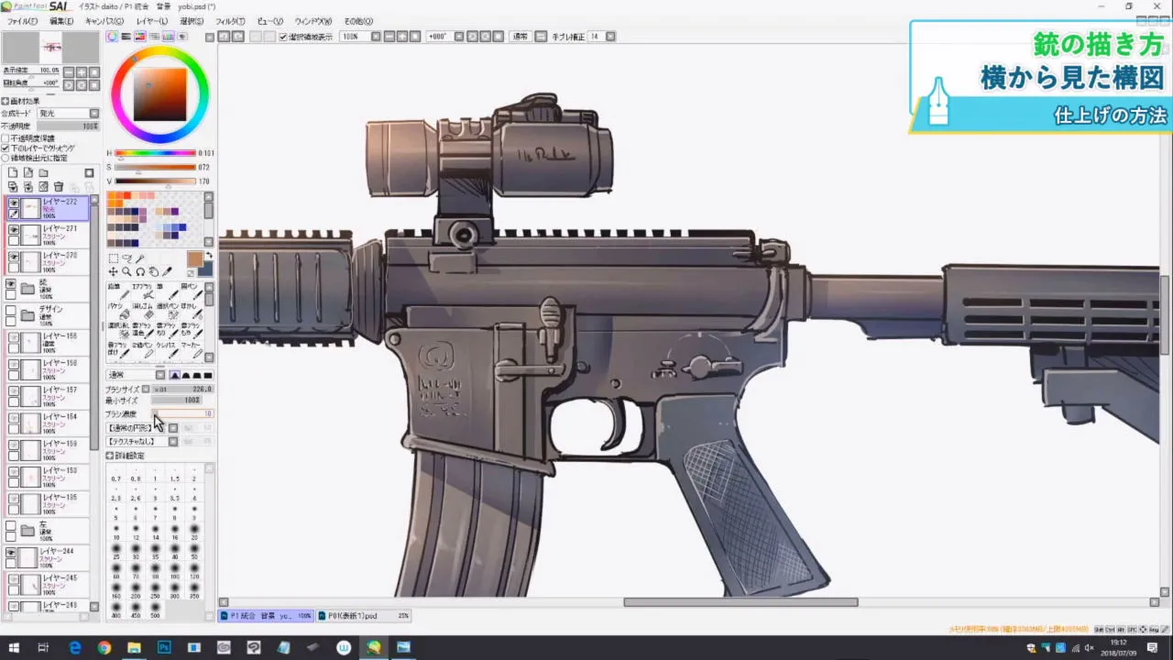
Task: Disable the clip-to-layer-below checkbox
Action: 6,148
